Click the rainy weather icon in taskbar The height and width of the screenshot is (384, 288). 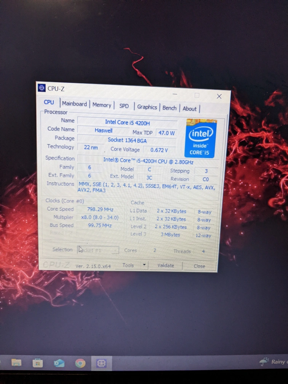point(264,362)
